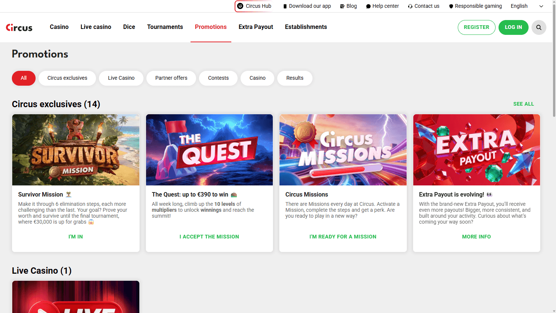Show the Results filter

tap(295, 78)
